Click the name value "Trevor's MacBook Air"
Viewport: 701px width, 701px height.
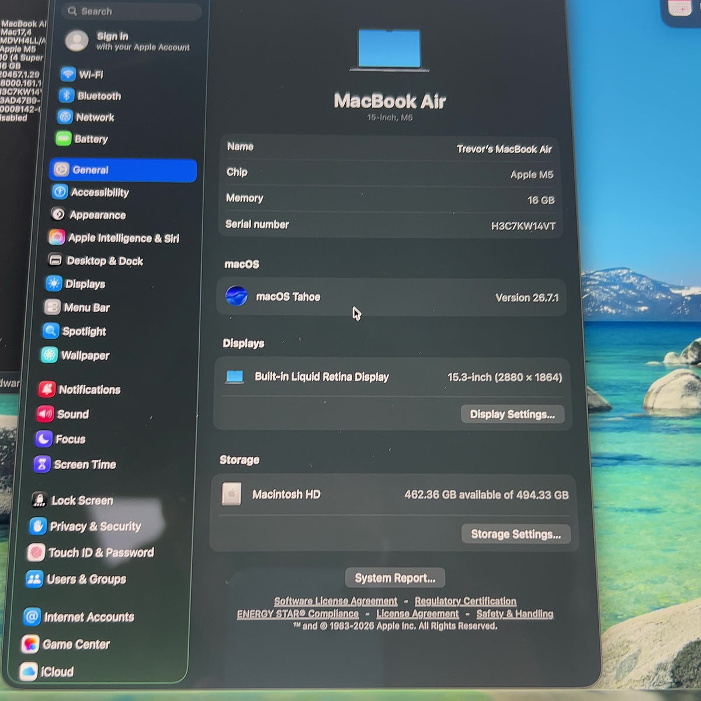click(x=504, y=149)
